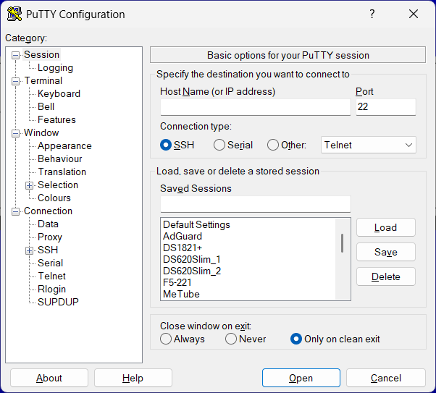Image resolution: width=436 pixels, height=393 pixels.
Task: Select MeTube saved session
Action: (181, 294)
